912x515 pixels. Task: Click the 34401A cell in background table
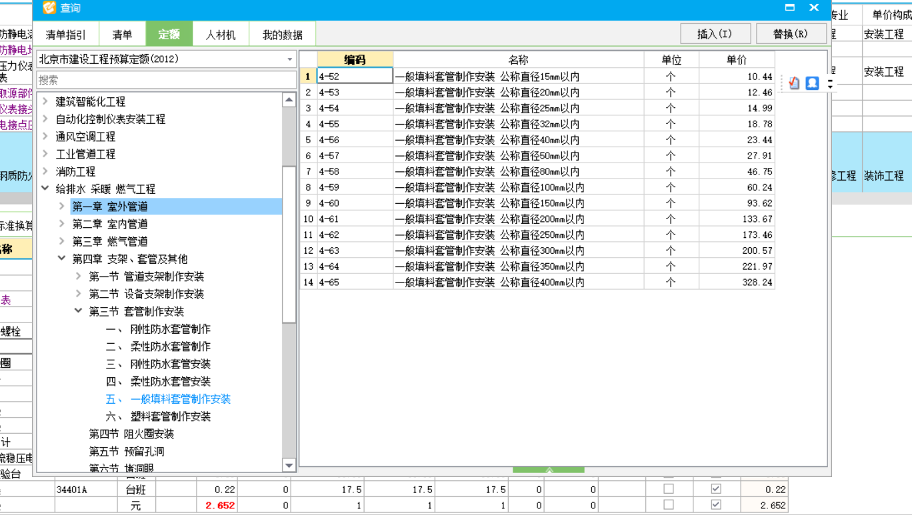(x=85, y=489)
